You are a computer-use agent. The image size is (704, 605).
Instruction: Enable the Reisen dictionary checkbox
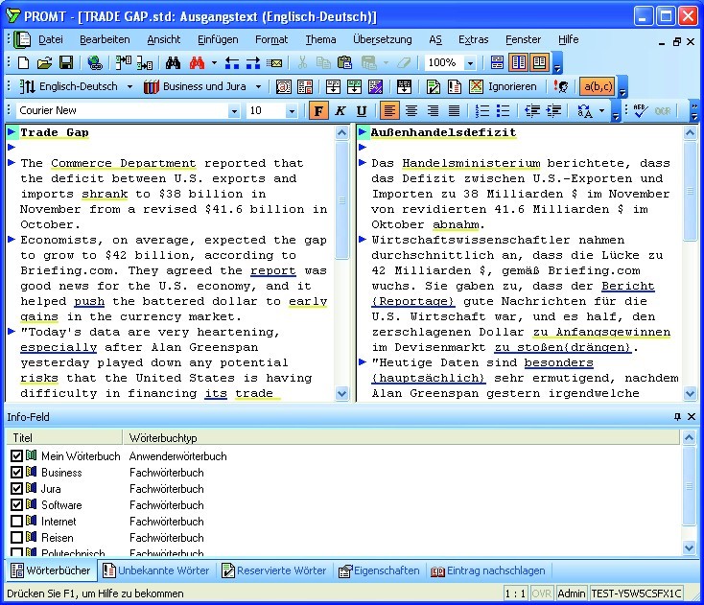click(x=16, y=537)
